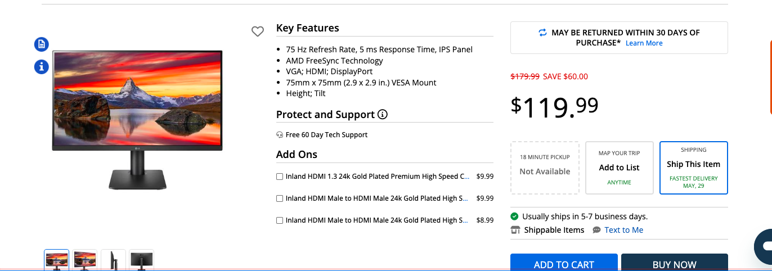The width and height of the screenshot is (772, 271).
Task: Click the Text to Me chat bubble icon
Action: coord(596,230)
